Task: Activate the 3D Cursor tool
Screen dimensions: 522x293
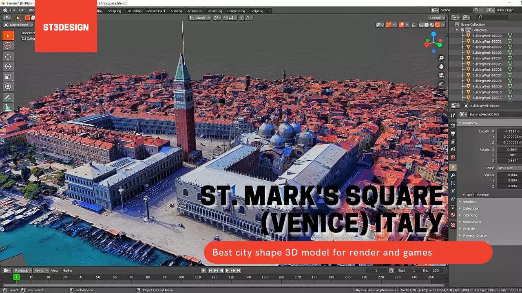Action: point(8,46)
